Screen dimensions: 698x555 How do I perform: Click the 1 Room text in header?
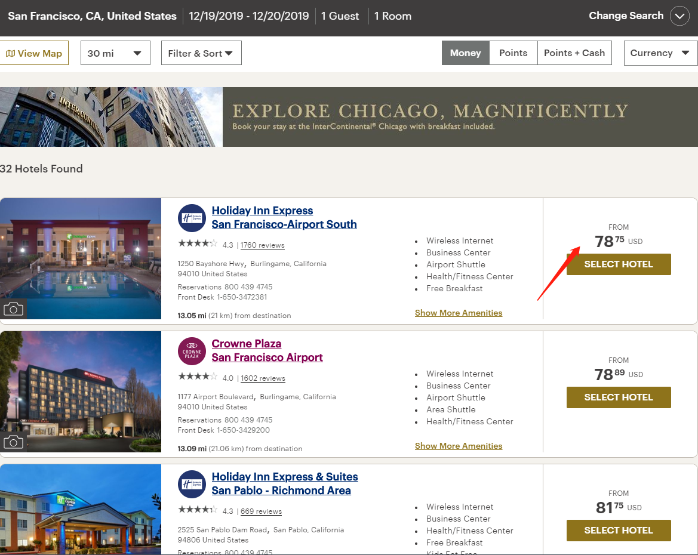click(x=393, y=16)
